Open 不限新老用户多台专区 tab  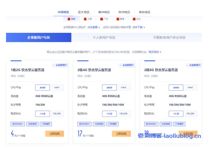[x=169, y=37]
